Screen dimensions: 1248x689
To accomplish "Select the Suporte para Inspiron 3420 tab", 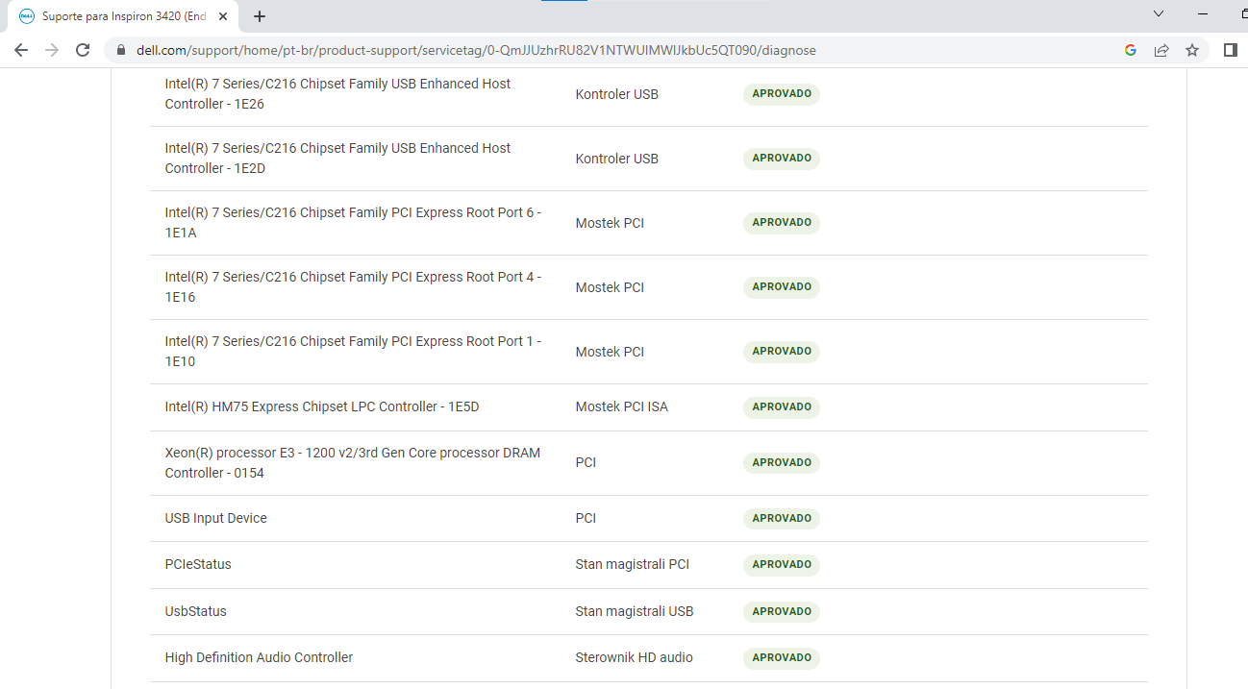I will pyautogui.click(x=123, y=16).
